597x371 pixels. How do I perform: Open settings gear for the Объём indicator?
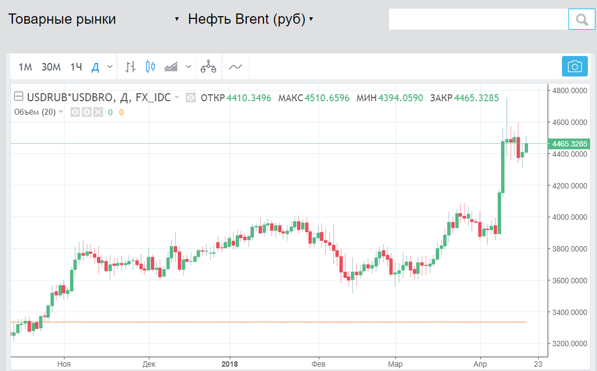86,112
